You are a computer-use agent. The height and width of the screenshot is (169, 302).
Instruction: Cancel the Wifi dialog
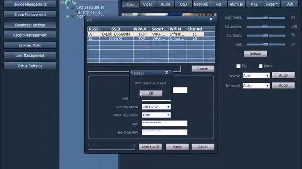tap(203, 147)
